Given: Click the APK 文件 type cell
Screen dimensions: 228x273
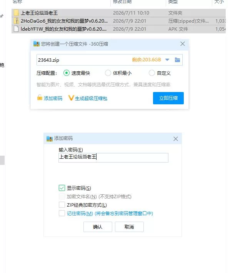Looking at the screenshot, I should [178, 29].
